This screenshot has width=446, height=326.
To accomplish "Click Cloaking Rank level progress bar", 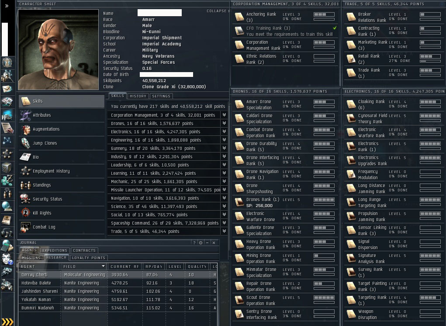I will (430, 102).
